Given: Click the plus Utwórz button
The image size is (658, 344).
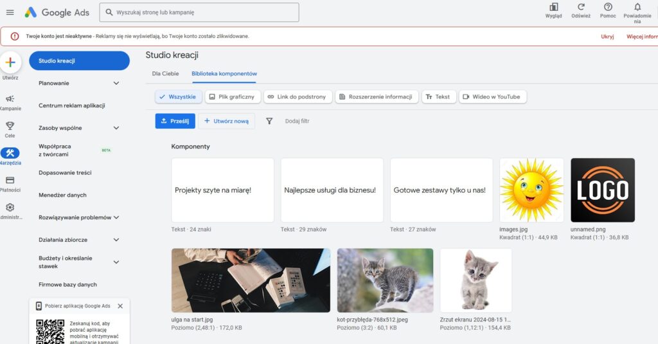Looking at the screenshot, I should tap(10, 62).
